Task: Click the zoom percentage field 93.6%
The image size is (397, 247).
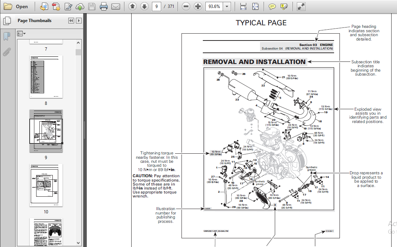Action: [x=214, y=7]
